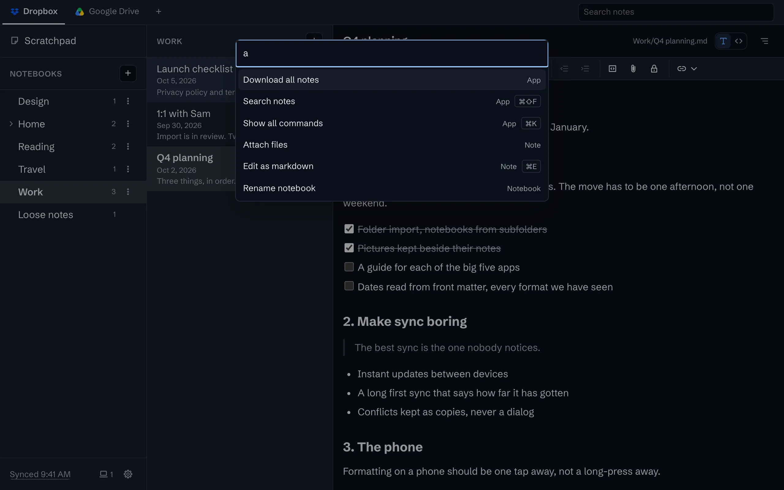Viewport: 784px width, 490px height.
Task: Switch to the Dropbox tab
Action: tap(34, 12)
